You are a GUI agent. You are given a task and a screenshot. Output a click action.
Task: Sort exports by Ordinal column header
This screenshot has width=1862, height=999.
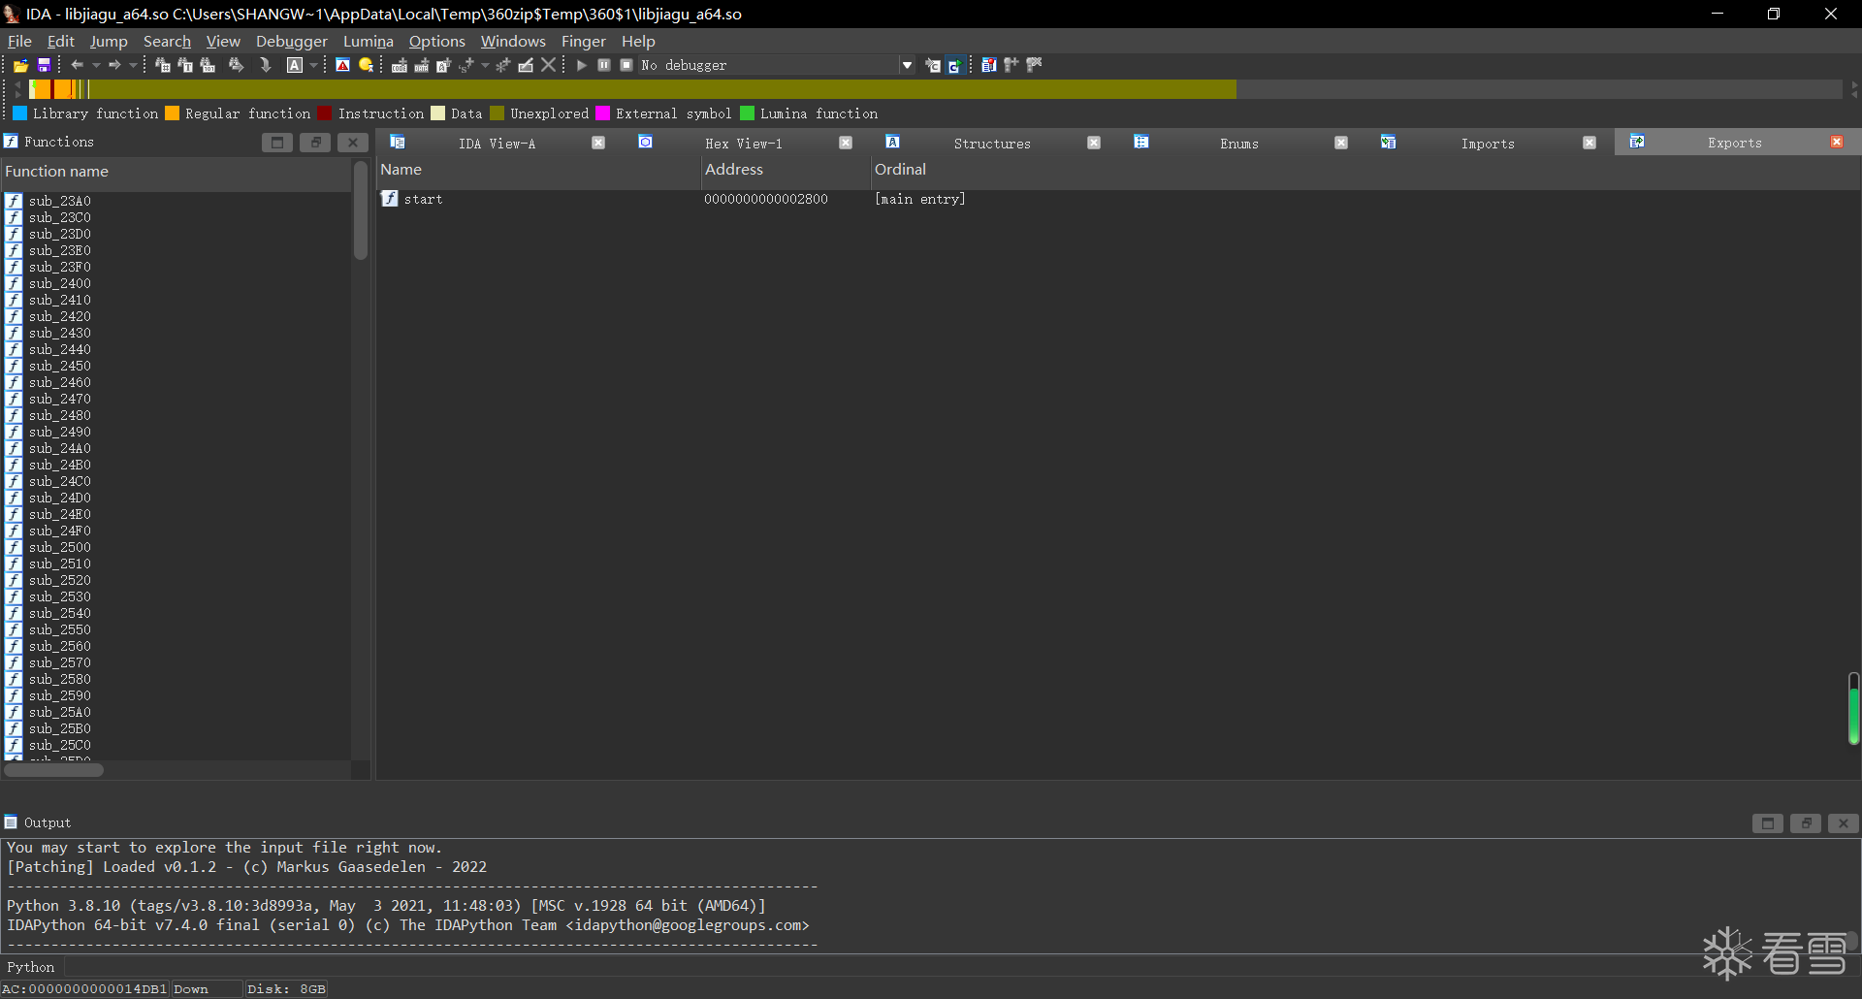click(1365, 170)
